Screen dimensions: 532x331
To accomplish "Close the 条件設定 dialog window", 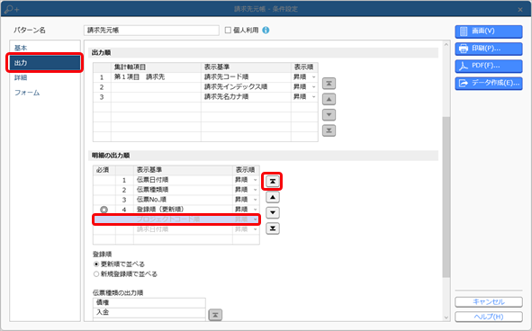I will coord(520,10).
